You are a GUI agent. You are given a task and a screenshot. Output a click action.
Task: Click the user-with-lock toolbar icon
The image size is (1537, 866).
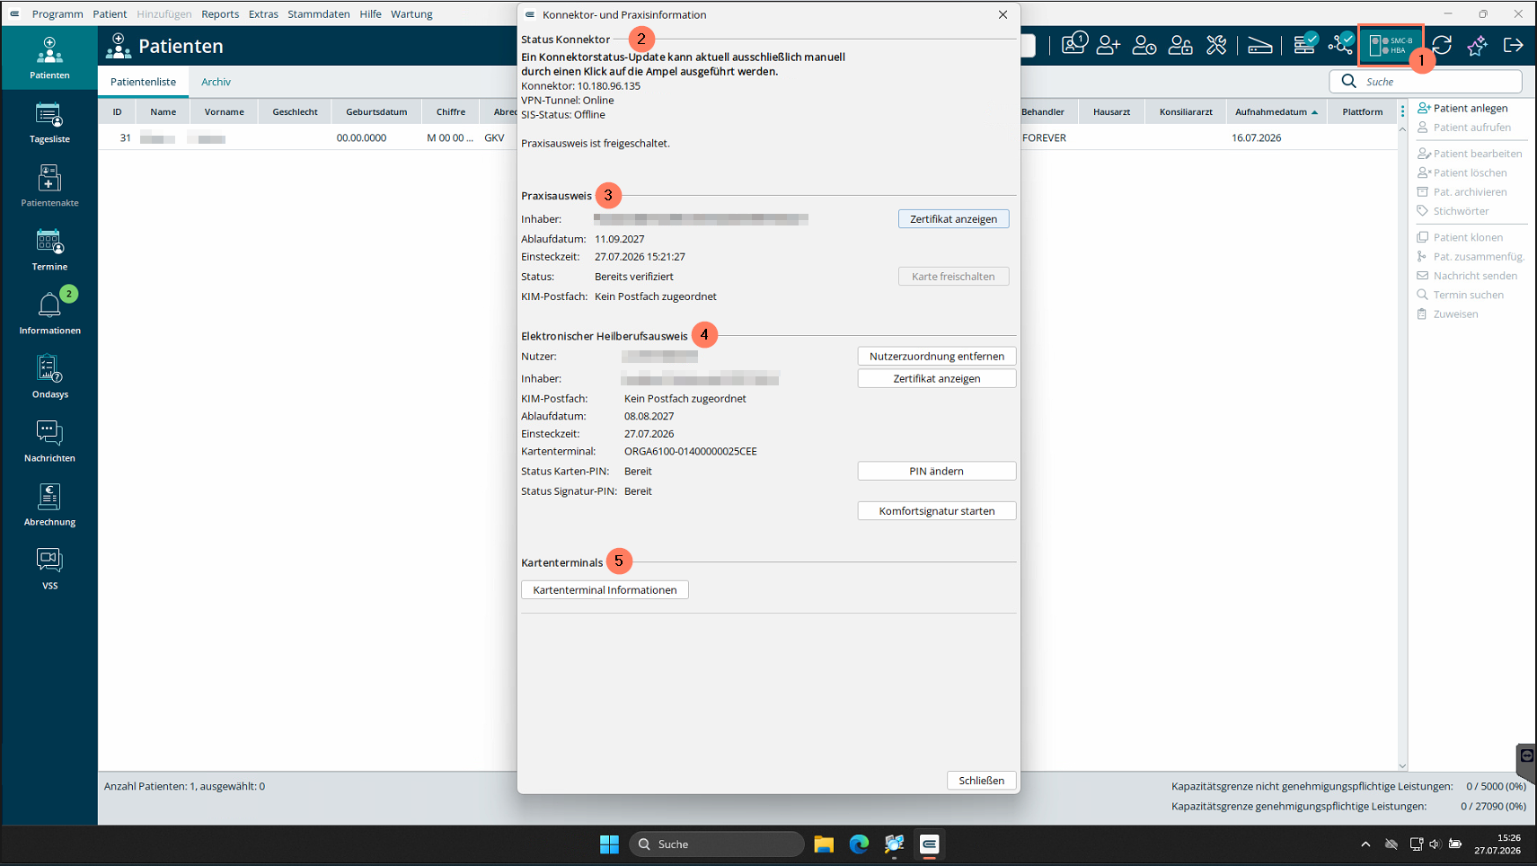coord(1180,45)
